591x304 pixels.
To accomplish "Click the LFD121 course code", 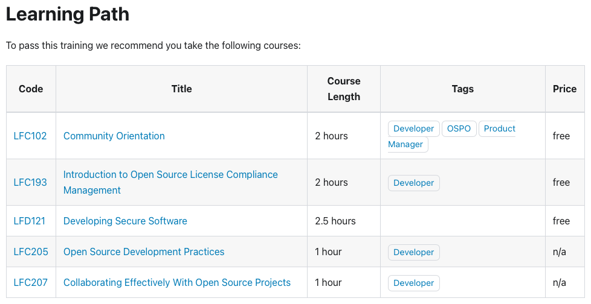I will coord(30,221).
